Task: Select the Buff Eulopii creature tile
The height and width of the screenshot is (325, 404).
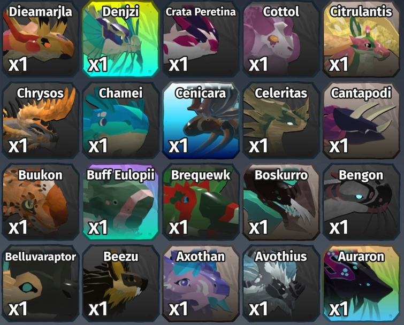Action: [x=120, y=202]
